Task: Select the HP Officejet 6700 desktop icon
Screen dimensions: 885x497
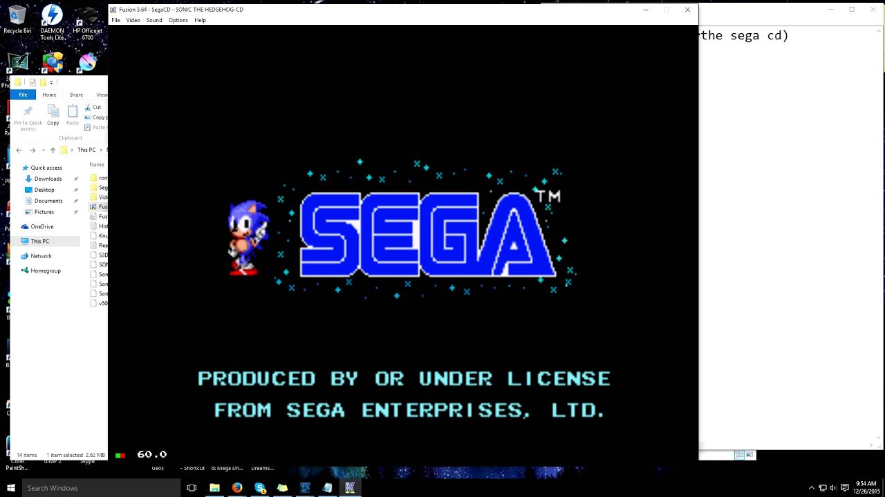Action: click(87, 22)
